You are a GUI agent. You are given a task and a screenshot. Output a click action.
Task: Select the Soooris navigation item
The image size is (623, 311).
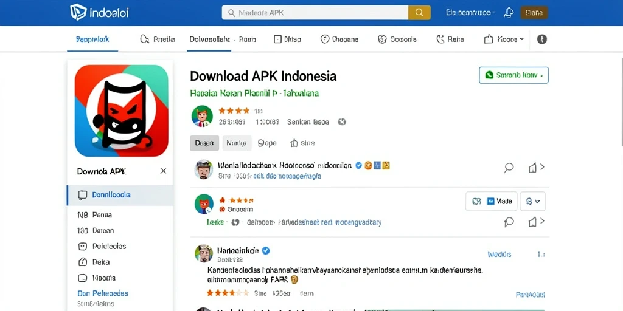tap(397, 39)
